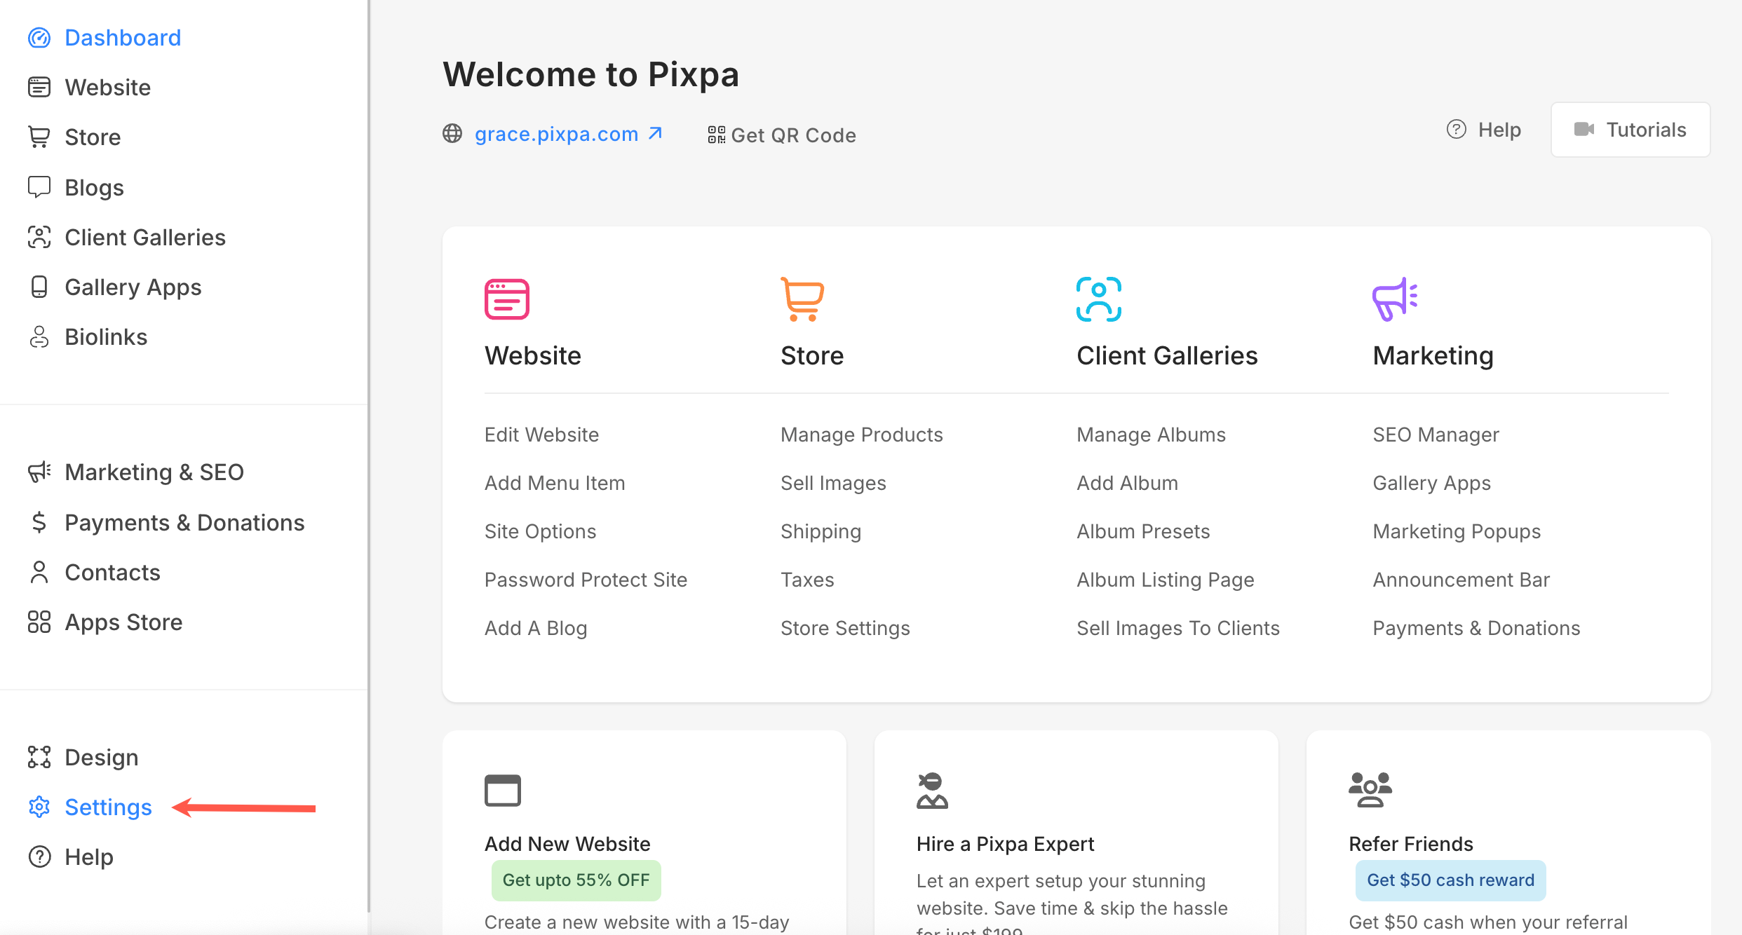Select Biolinks in the sidebar menu
The height and width of the screenshot is (935, 1742).
pos(106,337)
